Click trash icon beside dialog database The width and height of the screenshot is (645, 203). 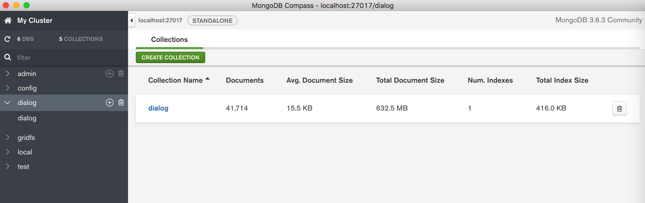click(121, 103)
